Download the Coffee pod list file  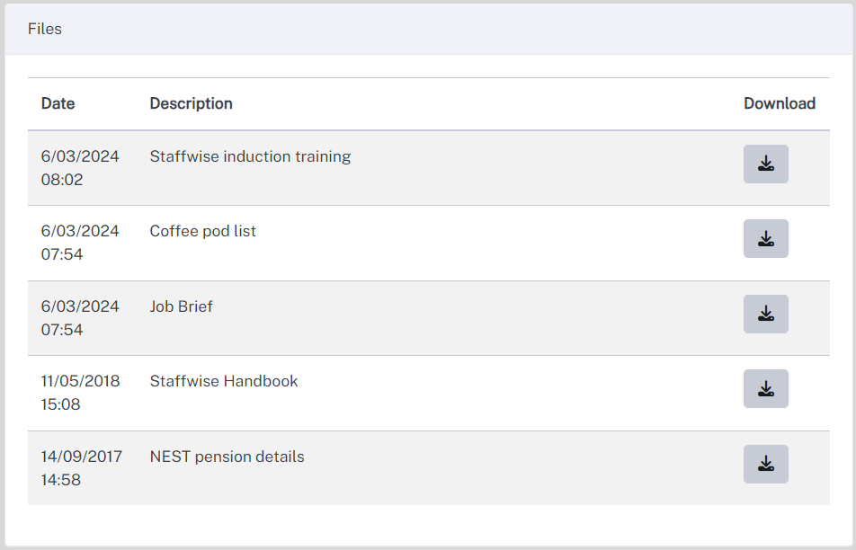point(765,238)
